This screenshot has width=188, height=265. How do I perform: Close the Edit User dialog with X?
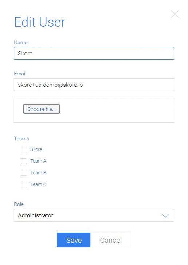click(x=175, y=14)
